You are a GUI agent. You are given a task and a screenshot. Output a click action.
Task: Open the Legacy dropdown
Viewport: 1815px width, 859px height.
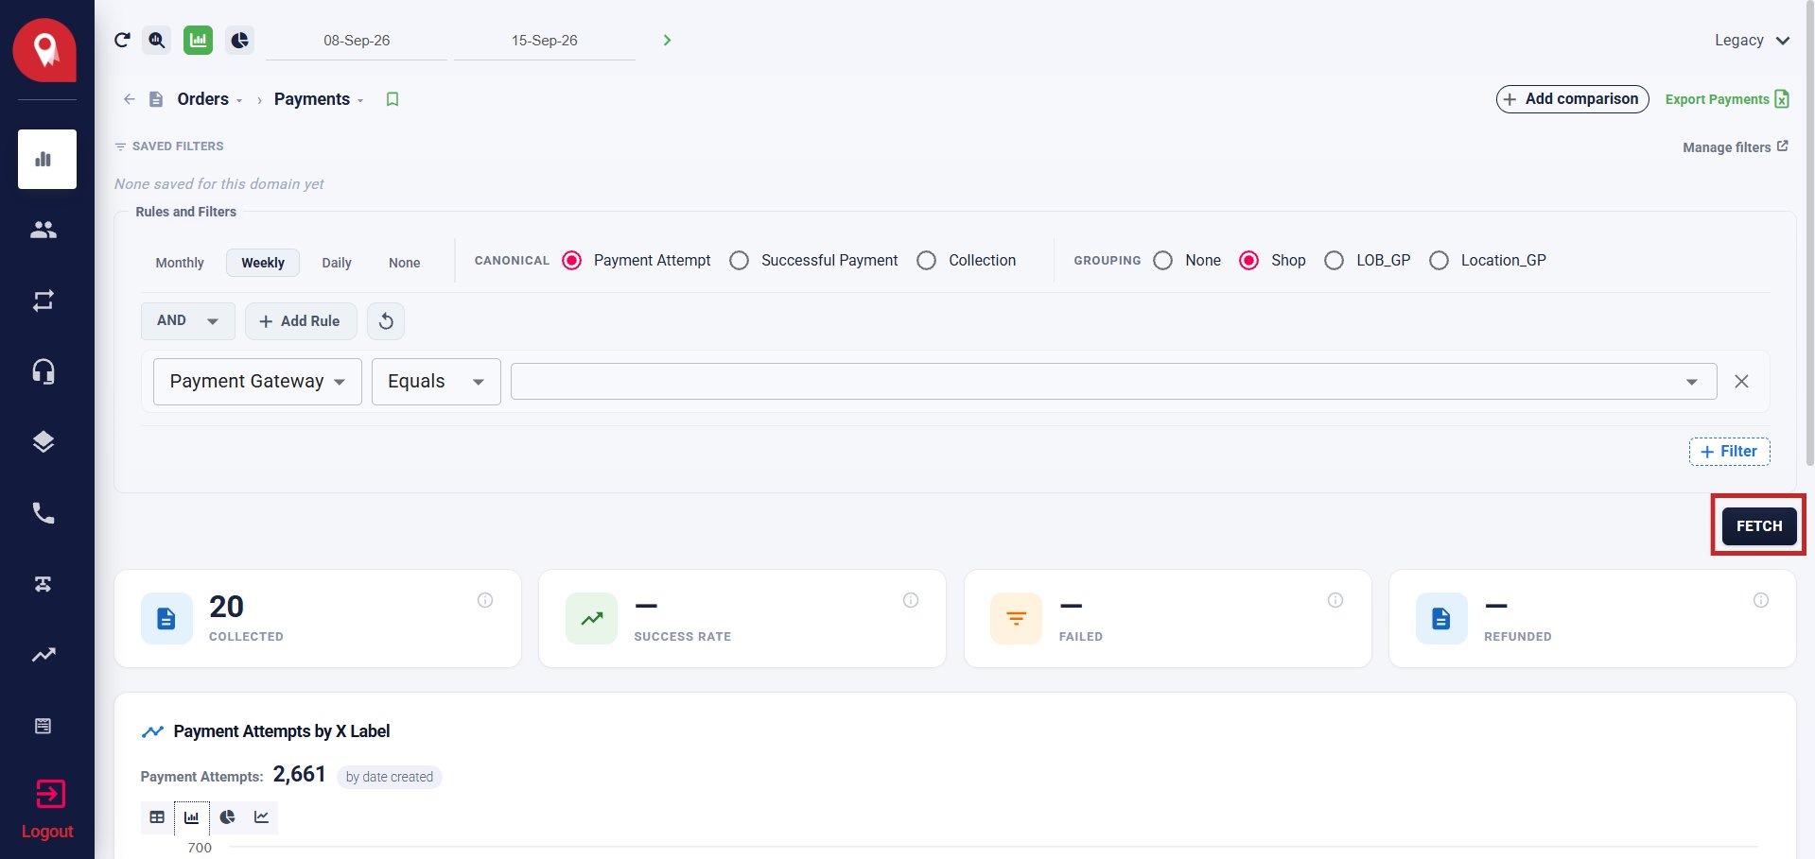tap(1752, 41)
